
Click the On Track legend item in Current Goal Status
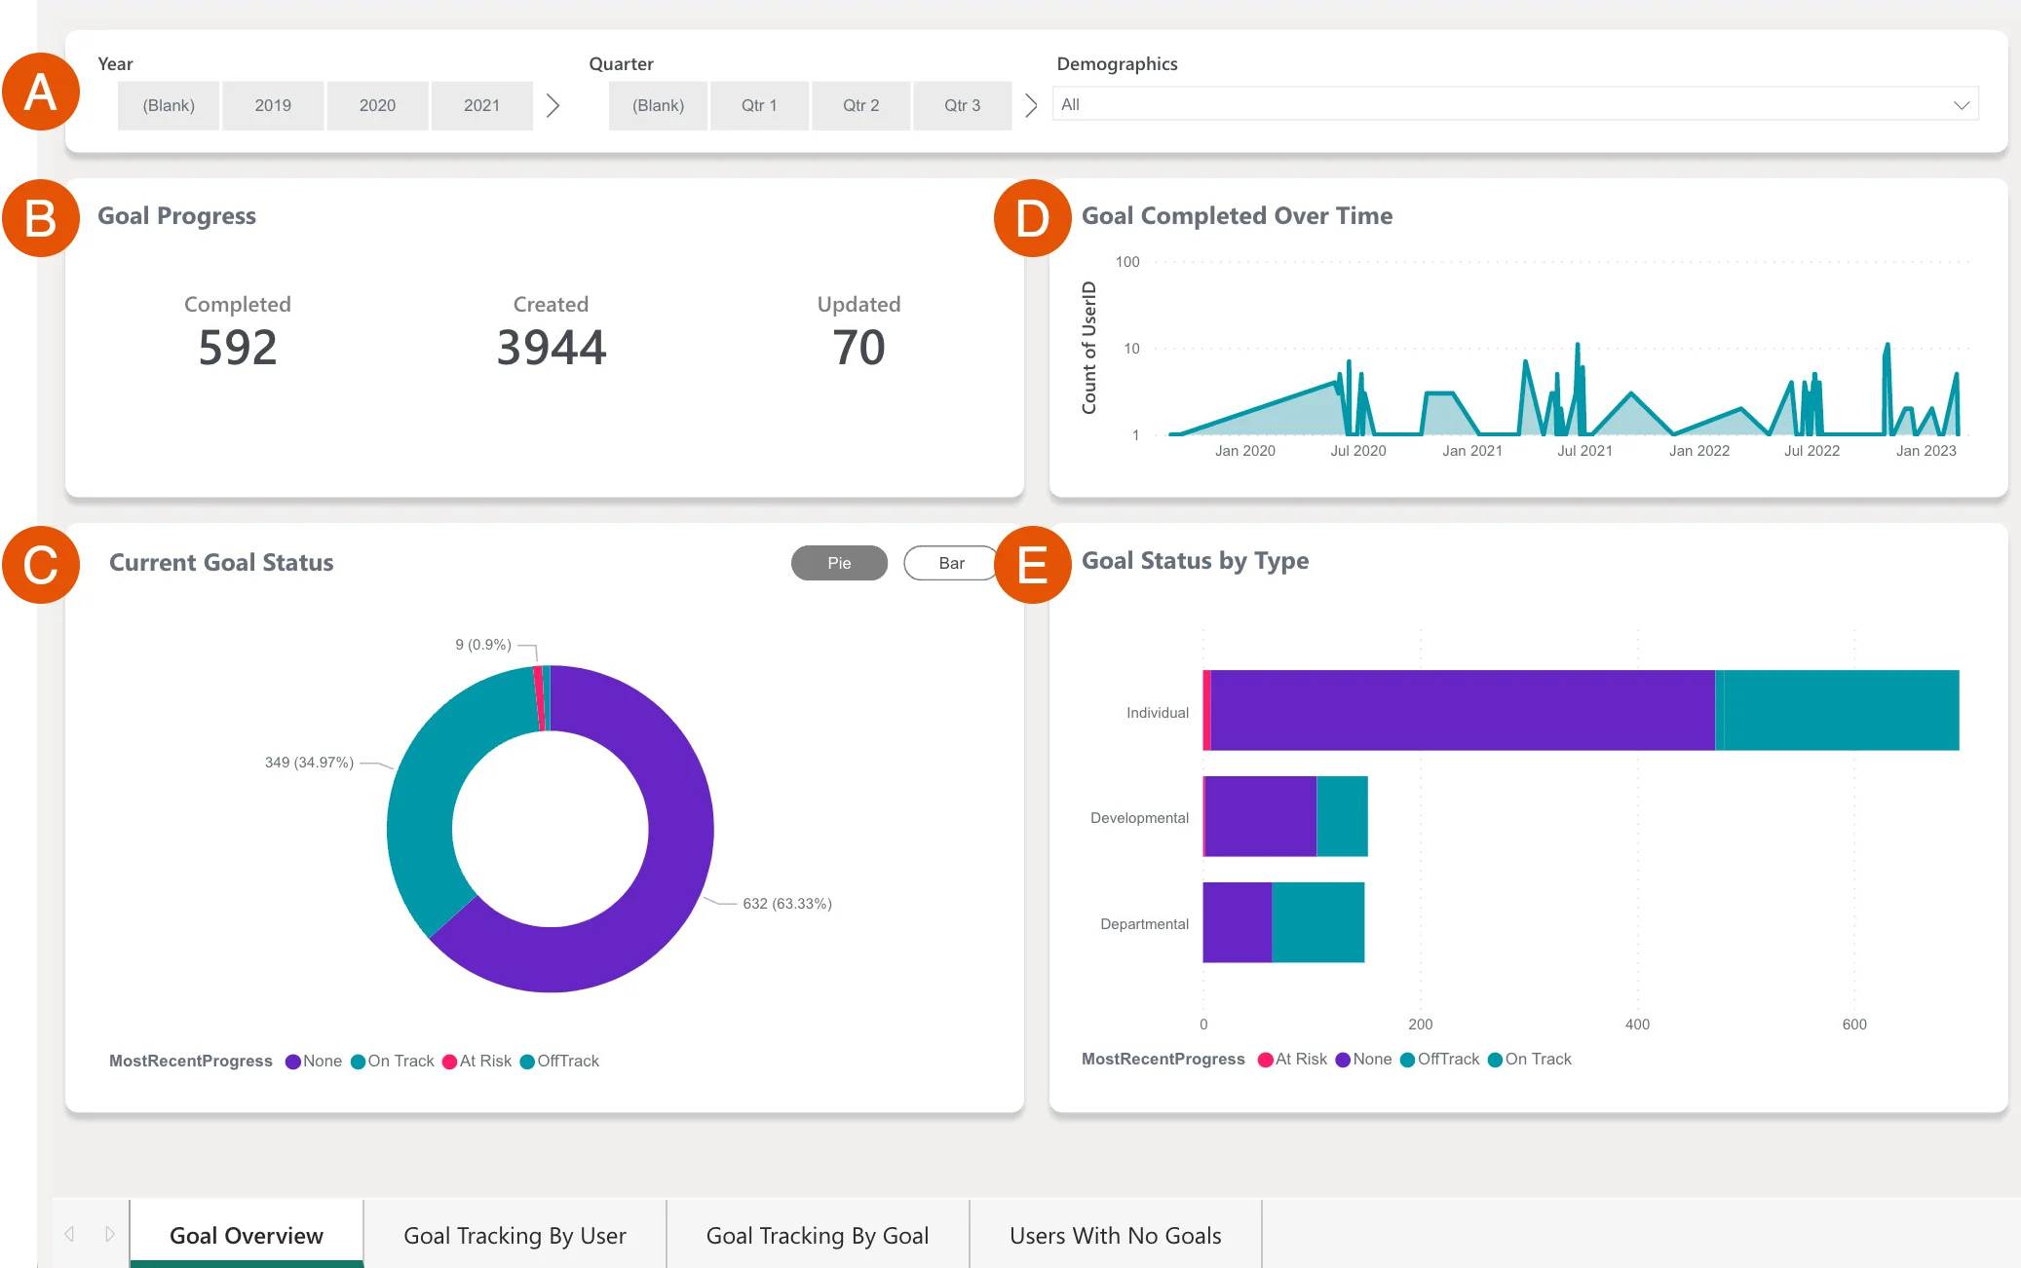[x=394, y=1061]
